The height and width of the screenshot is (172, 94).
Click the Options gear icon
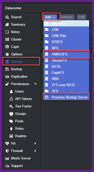7,54
